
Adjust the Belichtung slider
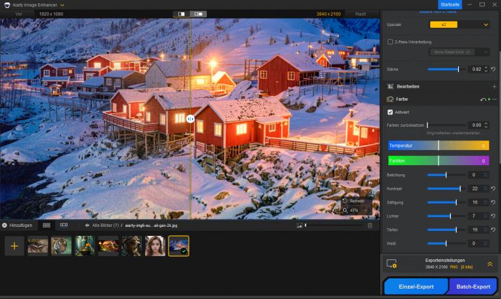[x=446, y=175]
